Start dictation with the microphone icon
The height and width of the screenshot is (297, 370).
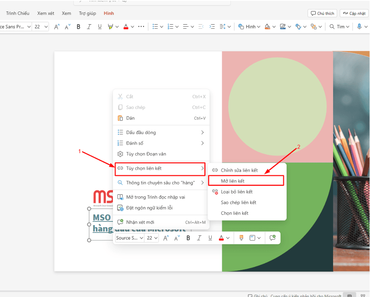coord(359,27)
